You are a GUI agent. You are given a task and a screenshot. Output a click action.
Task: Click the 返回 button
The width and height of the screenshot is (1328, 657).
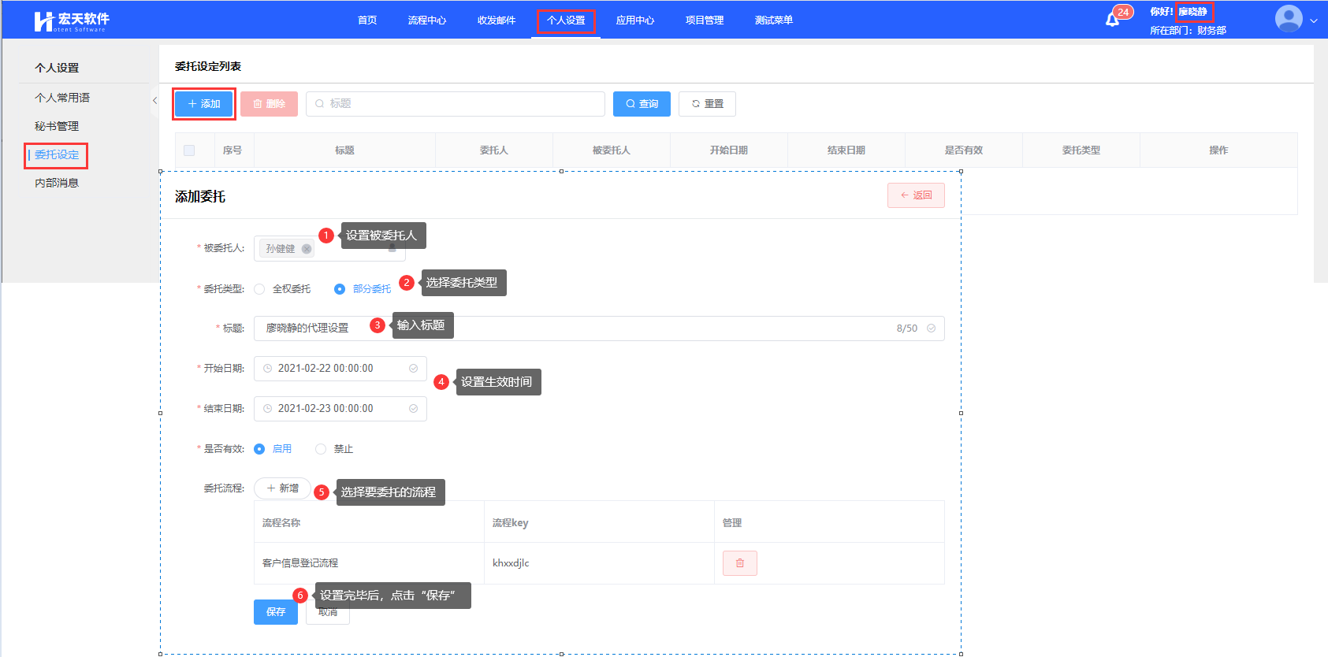point(916,195)
